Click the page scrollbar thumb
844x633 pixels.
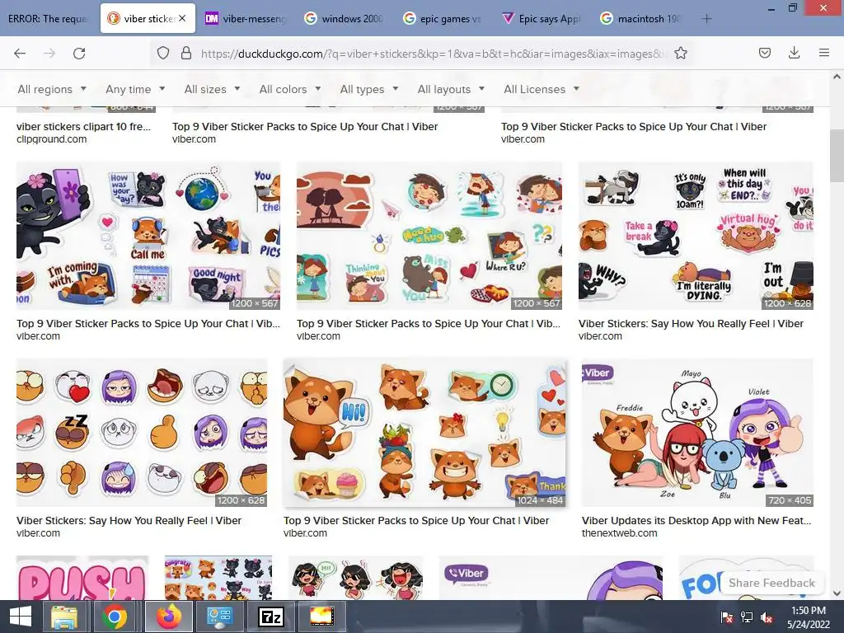[837, 155]
